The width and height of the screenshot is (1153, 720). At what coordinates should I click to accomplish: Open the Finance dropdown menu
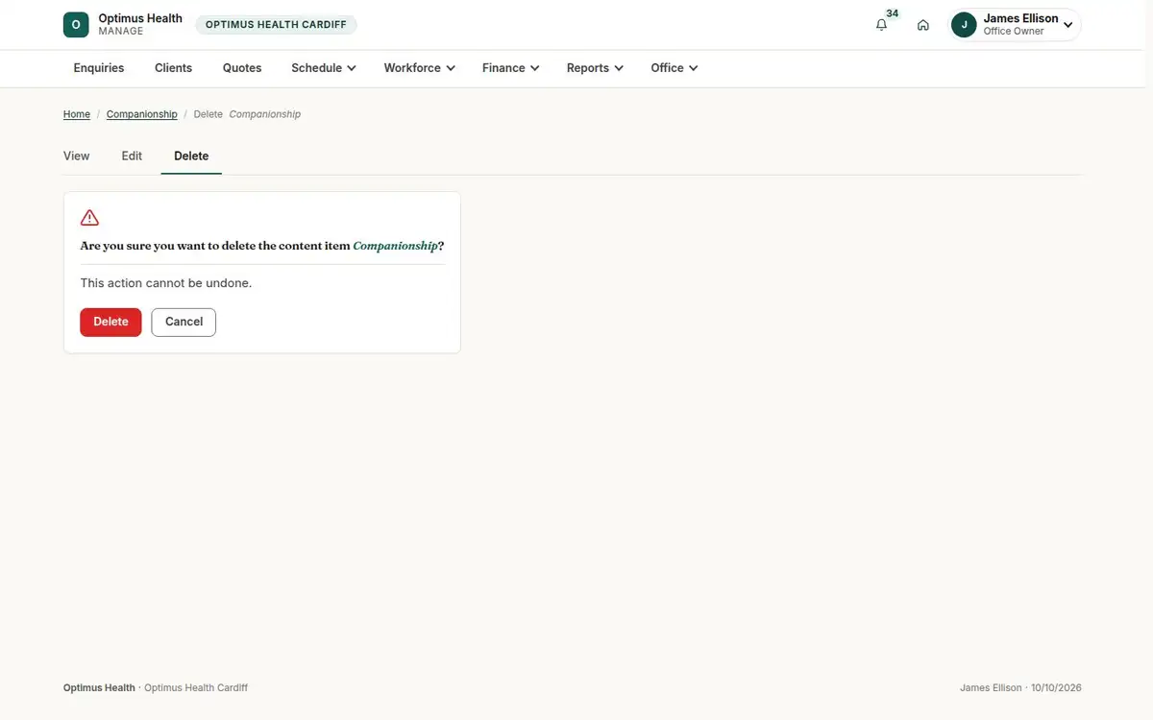tap(510, 68)
